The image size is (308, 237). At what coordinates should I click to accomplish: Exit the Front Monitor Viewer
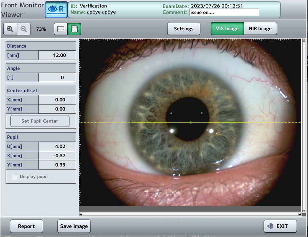click(280, 226)
